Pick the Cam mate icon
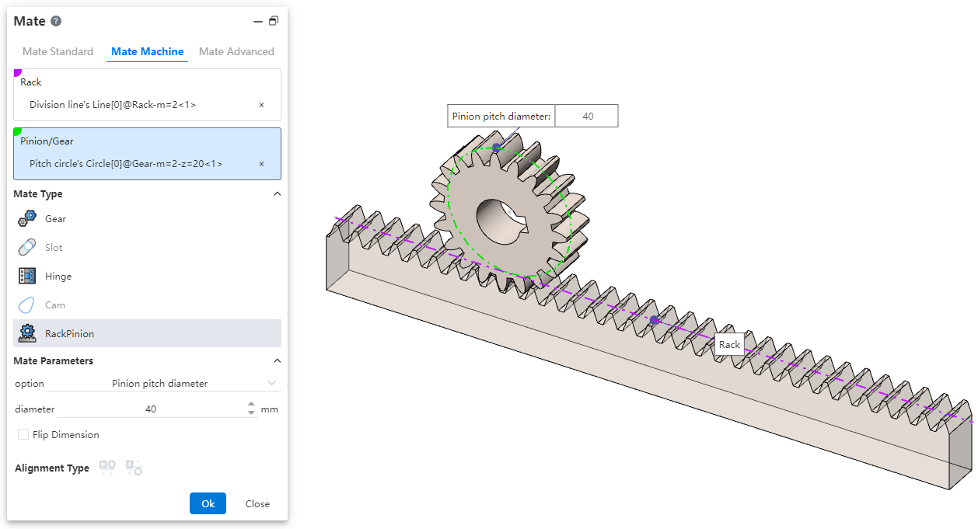Image resolution: width=978 pixels, height=529 pixels. coord(27,305)
